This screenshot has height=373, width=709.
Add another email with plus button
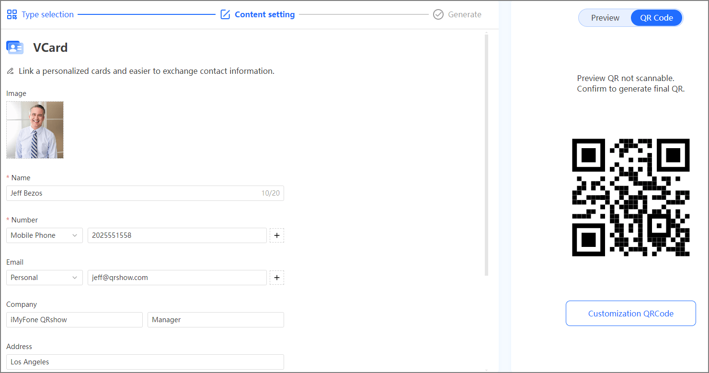[277, 278]
